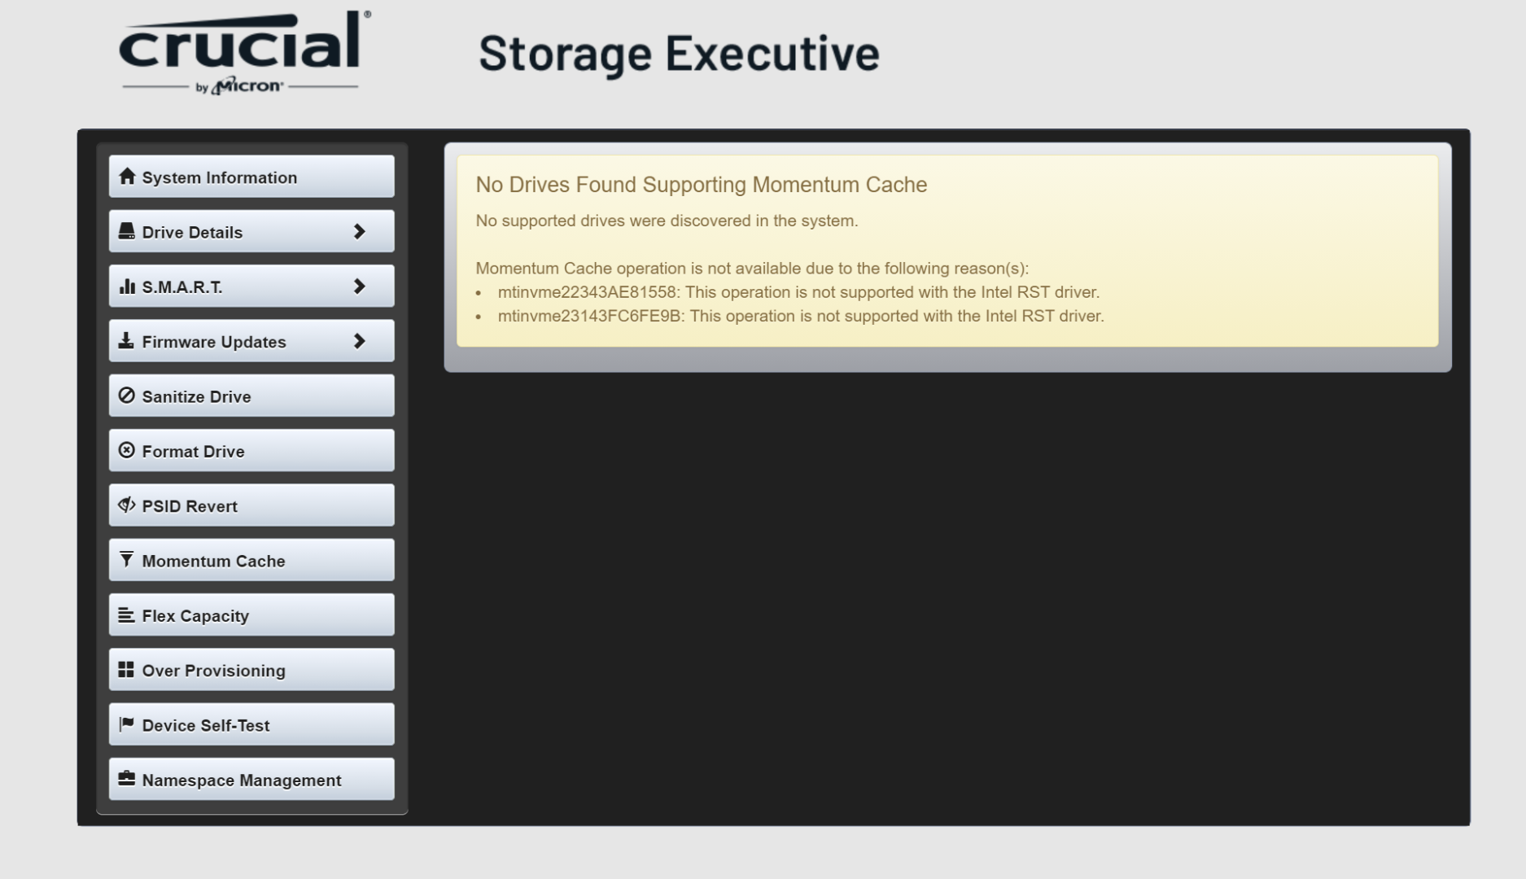Screen dimensions: 1526x879
Task: Click the bar chart icon for S.M.A.R.T.
Action: coord(127,286)
